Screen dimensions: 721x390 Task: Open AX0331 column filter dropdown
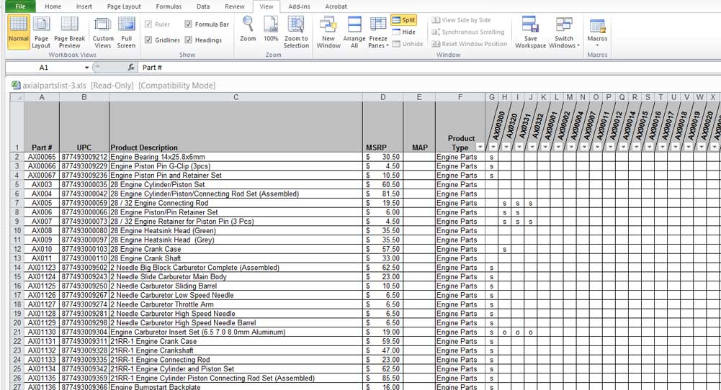519,147
